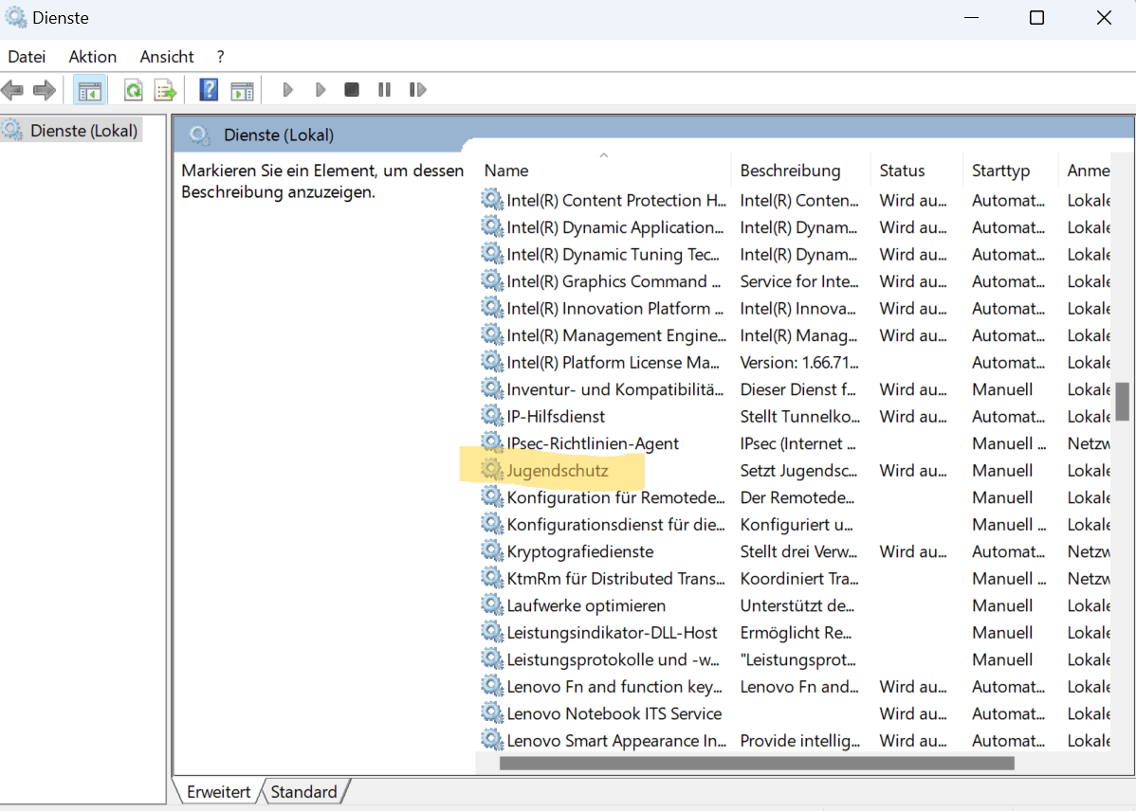Click the horizontal scrollbar below the list
Screen dimensions: 1136x811
(749, 763)
